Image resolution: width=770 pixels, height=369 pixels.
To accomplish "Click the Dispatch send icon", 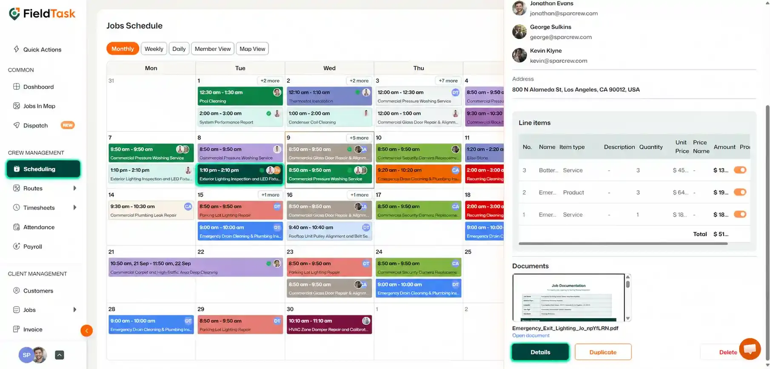I will 17,125.
